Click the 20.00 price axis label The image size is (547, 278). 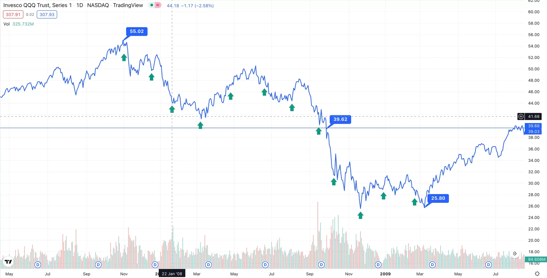pyautogui.click(x=534, y=240)
